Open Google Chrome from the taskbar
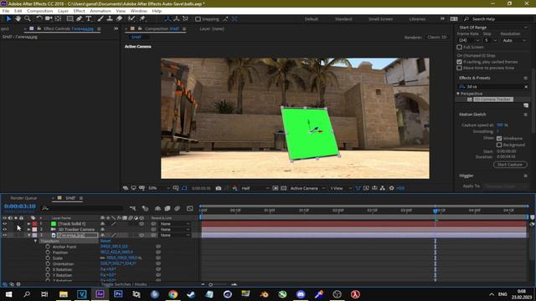Viewport: 536px width, 301px height. [173, 294]
